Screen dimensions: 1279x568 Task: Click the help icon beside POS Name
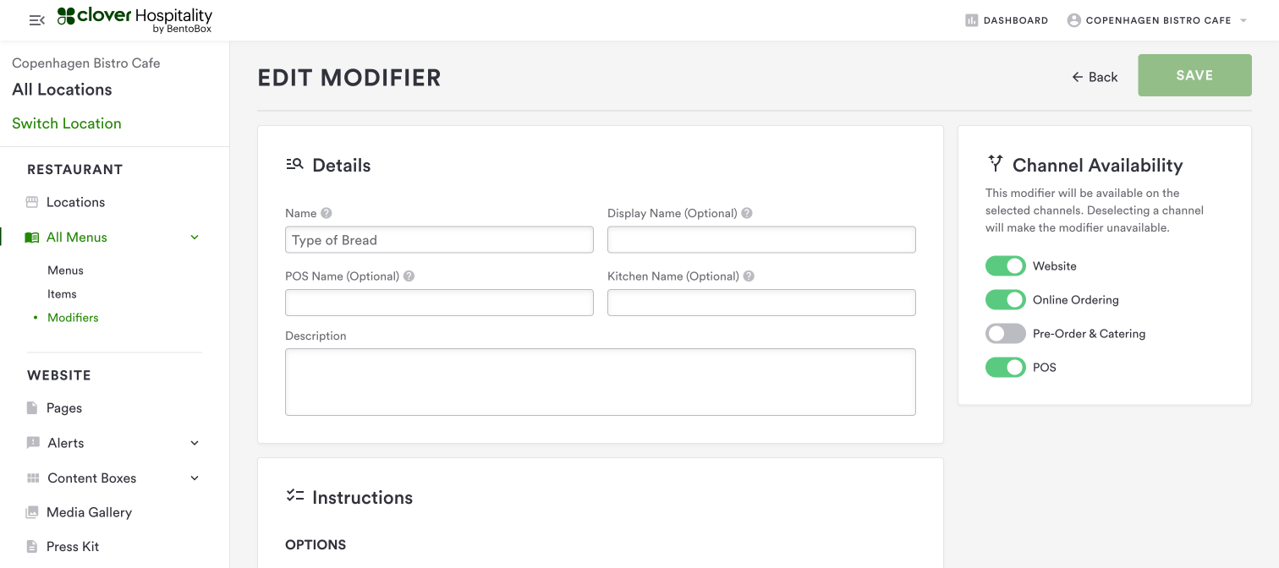(x=409, y=276)
